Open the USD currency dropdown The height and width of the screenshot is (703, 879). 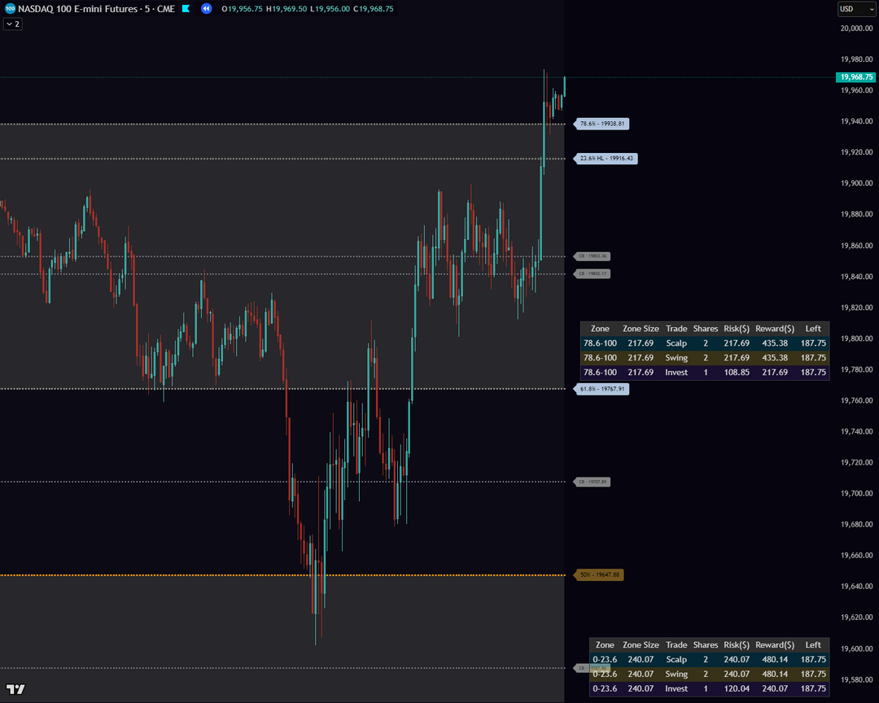855,9
